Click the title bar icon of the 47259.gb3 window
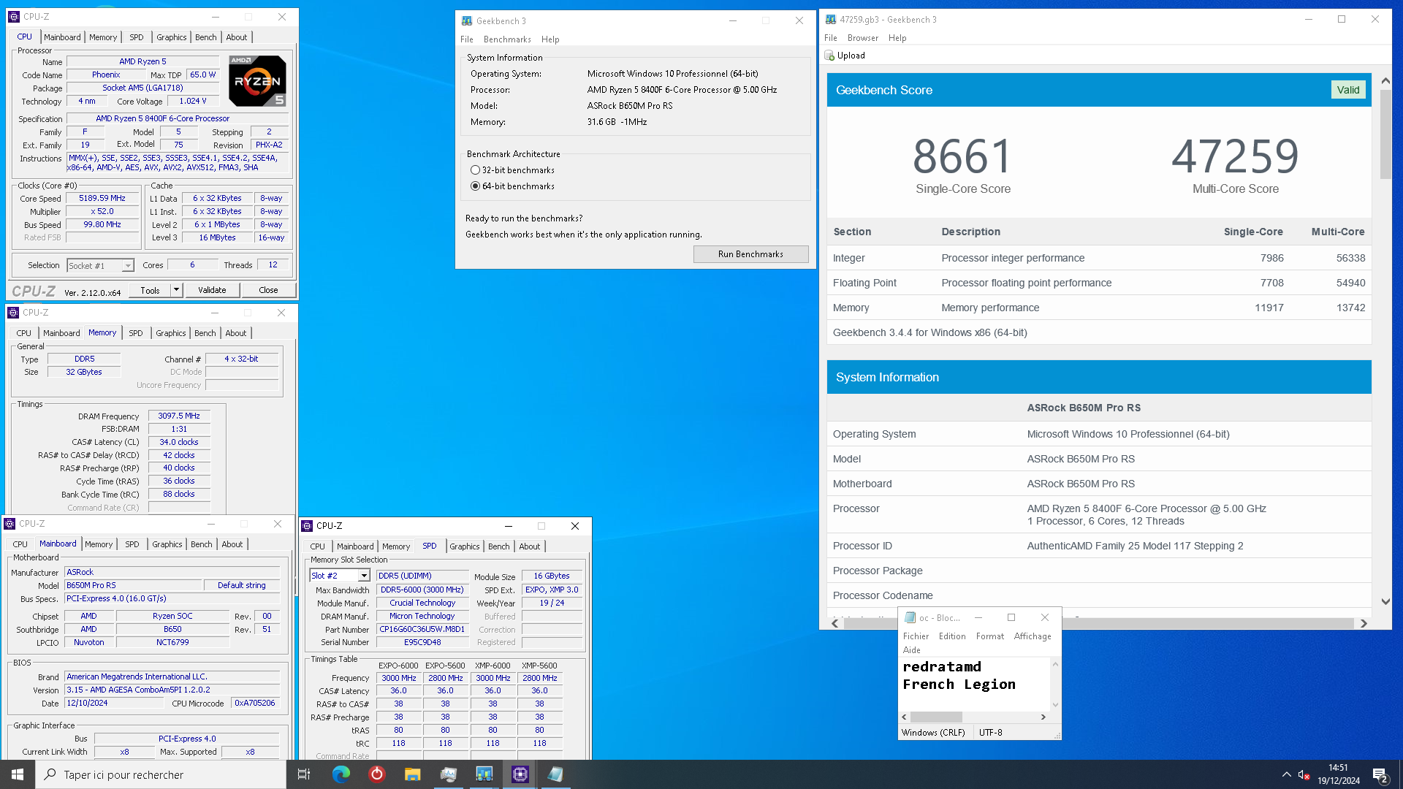 [x=831, y=20]
